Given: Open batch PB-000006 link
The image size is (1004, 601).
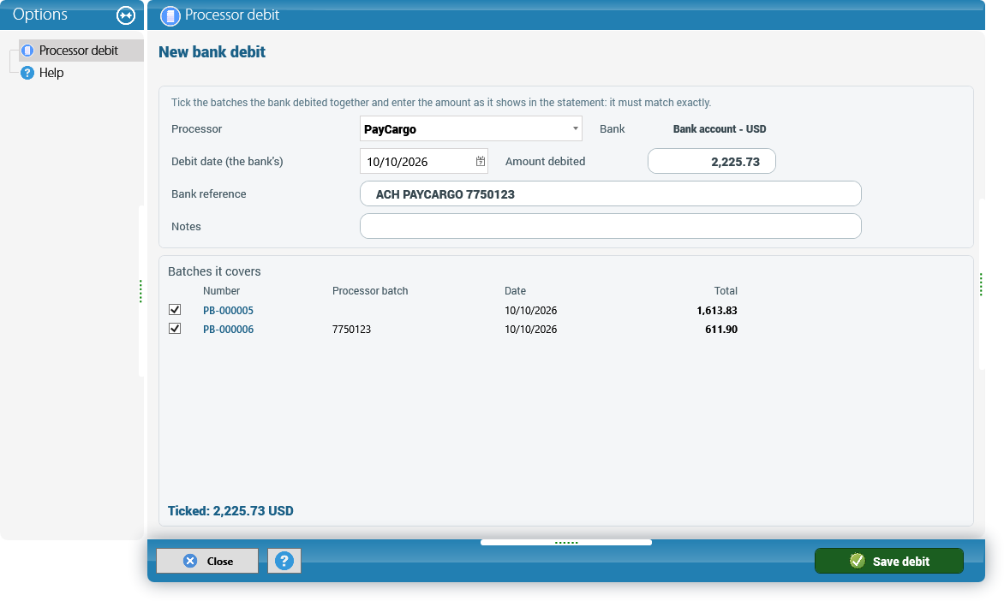Looking at the screenshot, I should pos(228,330).
